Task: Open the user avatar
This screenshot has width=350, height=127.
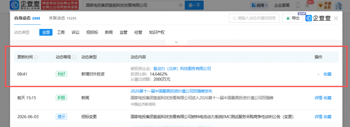Action: 339,6
